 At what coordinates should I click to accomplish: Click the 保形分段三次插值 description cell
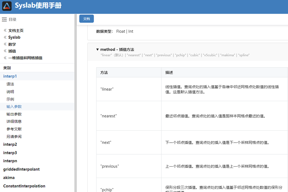click(224, 185)
